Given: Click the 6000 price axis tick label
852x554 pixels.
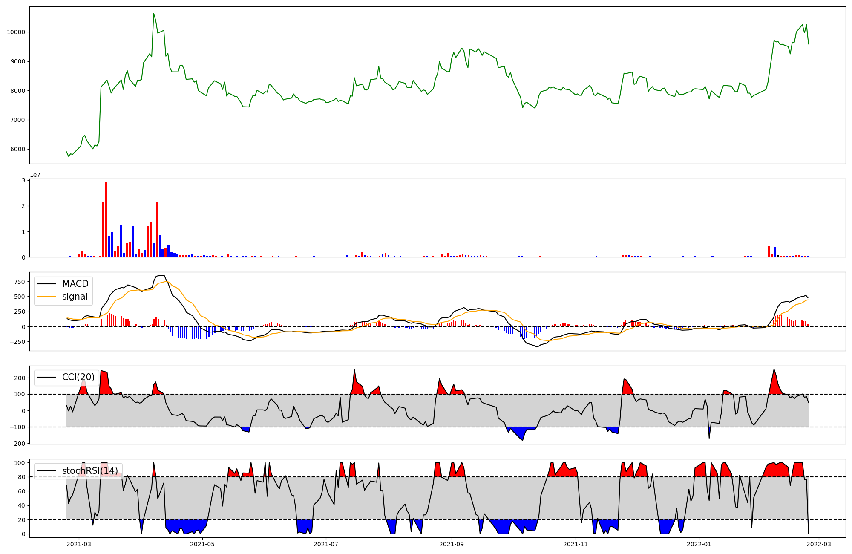Looking at the screenshot, I should click(18, 150).
